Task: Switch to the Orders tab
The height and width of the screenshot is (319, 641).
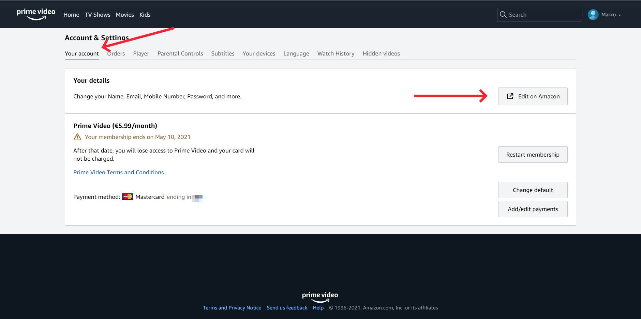Action: click(x=116, y=53)
